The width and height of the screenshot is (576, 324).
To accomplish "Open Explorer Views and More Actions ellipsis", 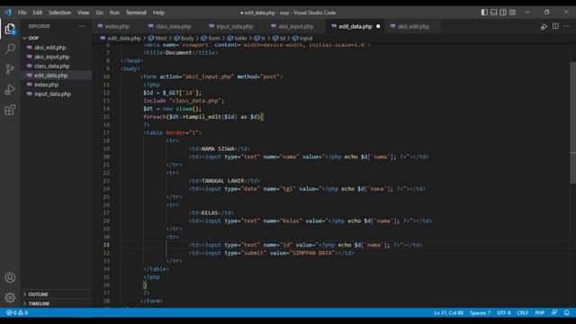I will point(82,26).
